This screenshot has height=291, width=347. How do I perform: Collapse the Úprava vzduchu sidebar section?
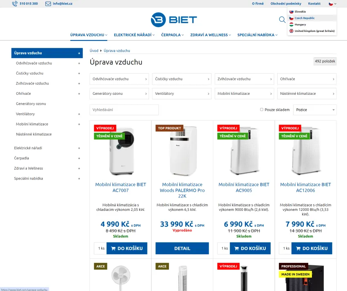(79, 53)
